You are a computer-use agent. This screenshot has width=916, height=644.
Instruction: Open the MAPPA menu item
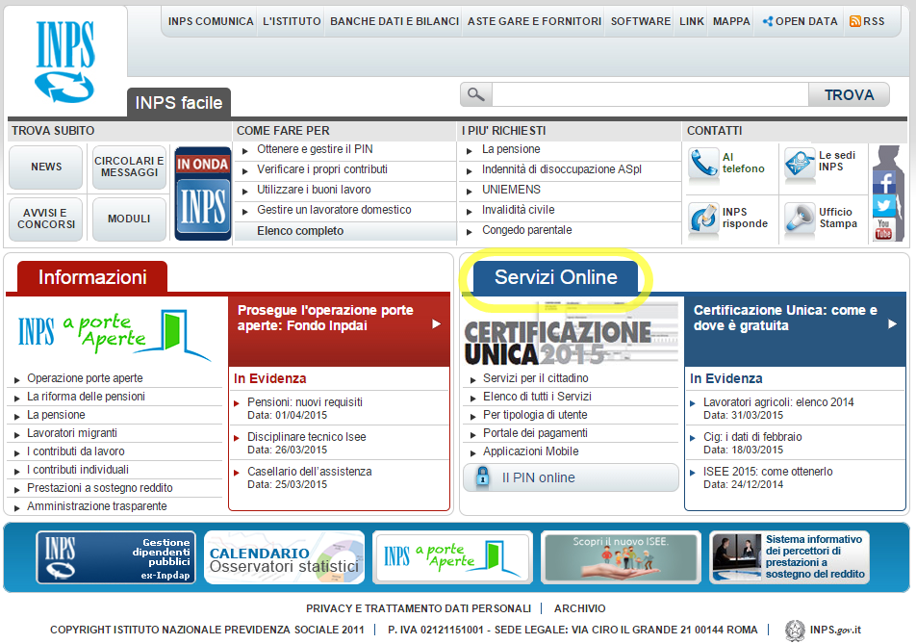(x=731, y=21)
